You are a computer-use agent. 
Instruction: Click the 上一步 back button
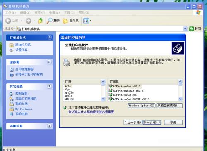click(x=133, y=123)
